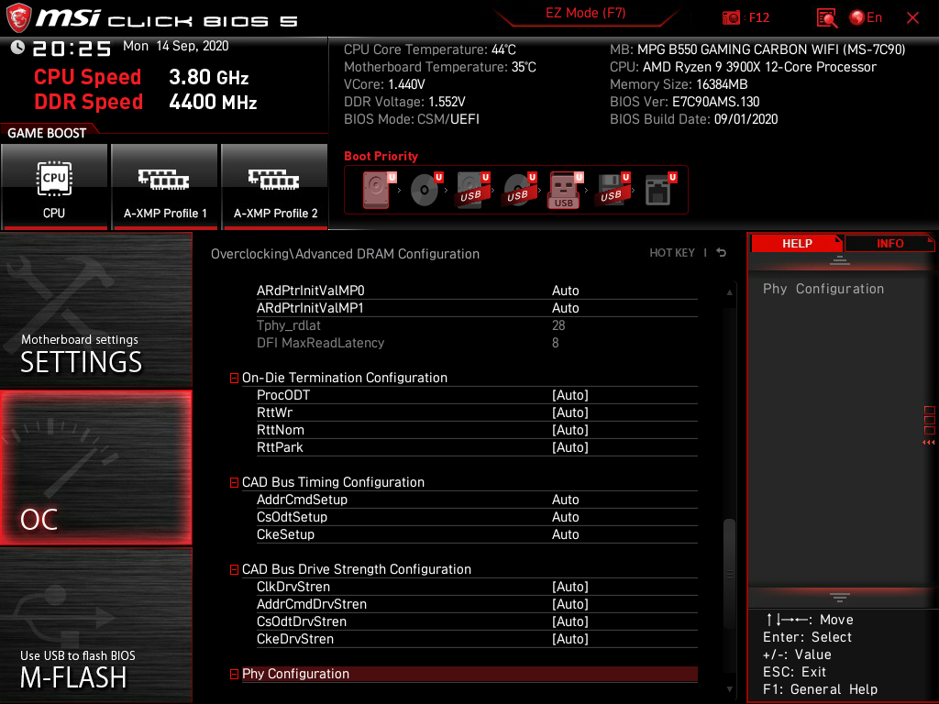Open RttWr [Auto] value dropdown
This screenshot has width=939, height=704.
(570, 412)
